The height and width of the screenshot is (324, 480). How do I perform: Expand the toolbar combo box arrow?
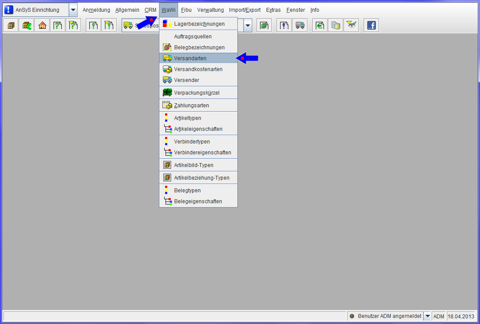[248, 25]
